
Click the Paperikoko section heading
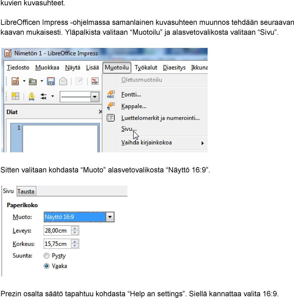(22, 205)
